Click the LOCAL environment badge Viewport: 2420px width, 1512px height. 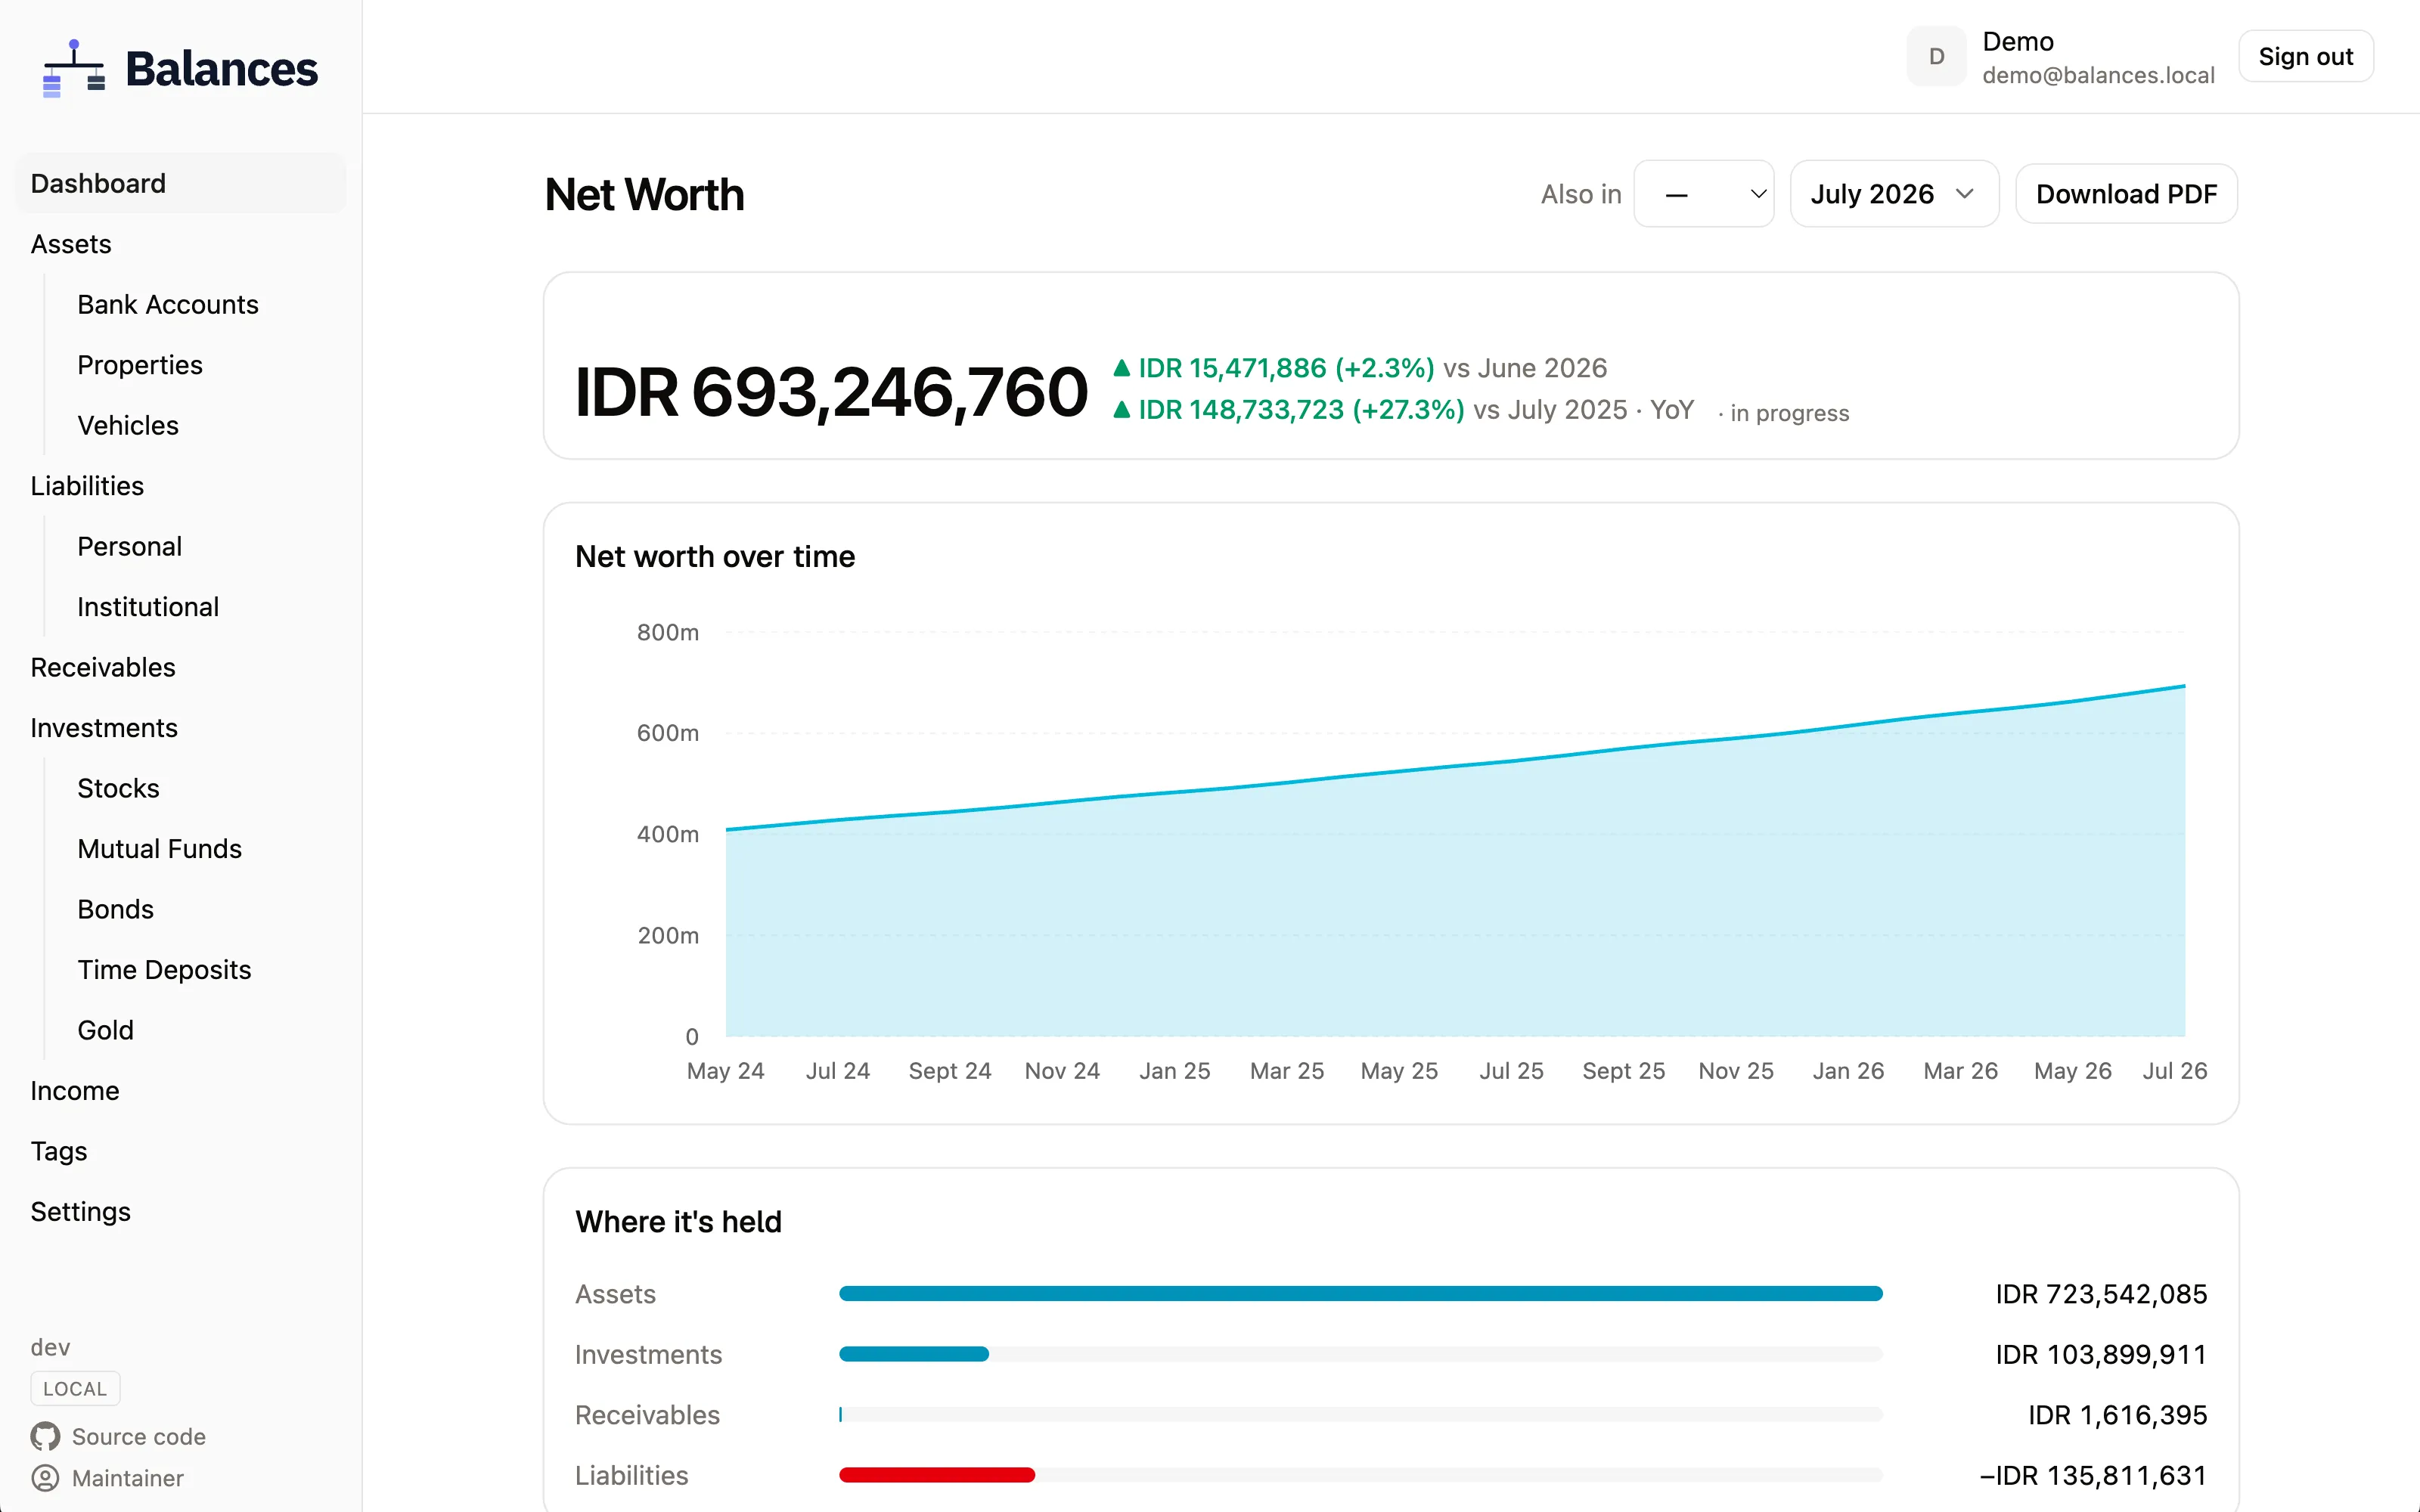[x=75, y=1388]
